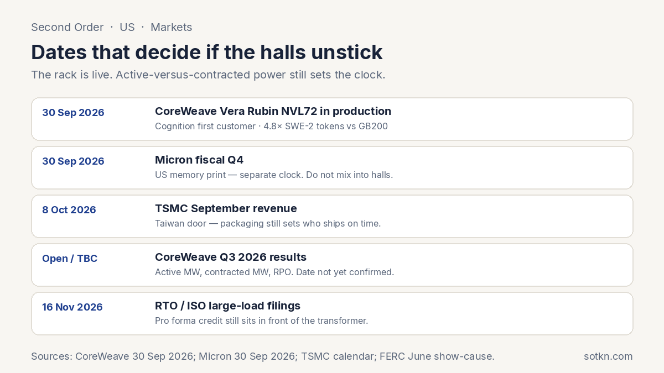664x373 pixels.
Task: Click the 'Second Order' breadcrumb label
Action: pos(67,27)
